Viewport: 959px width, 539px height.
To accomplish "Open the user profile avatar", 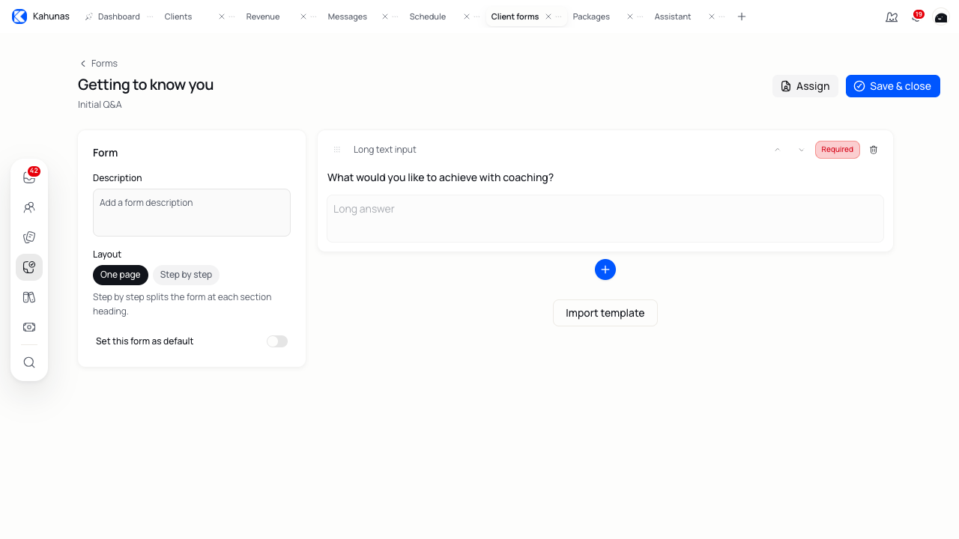I will pyautogui.click(x=941, y=16).
